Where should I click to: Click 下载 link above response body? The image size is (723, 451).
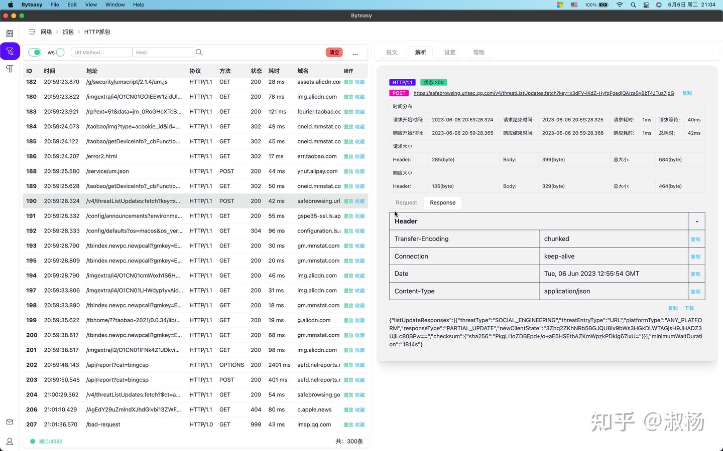click(x=689, y=308)
